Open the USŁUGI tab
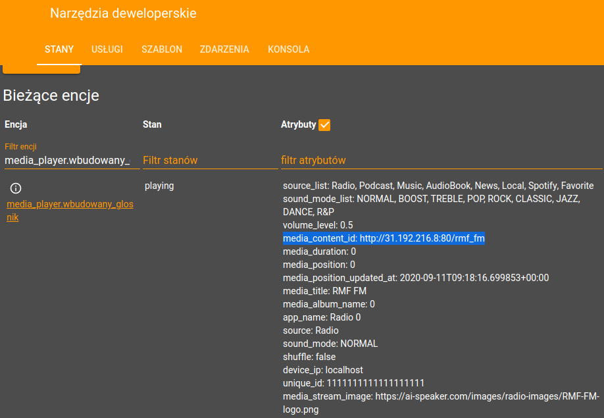Image resolution: width=604 pixels, height=418 pixels. tap(107, 49)
